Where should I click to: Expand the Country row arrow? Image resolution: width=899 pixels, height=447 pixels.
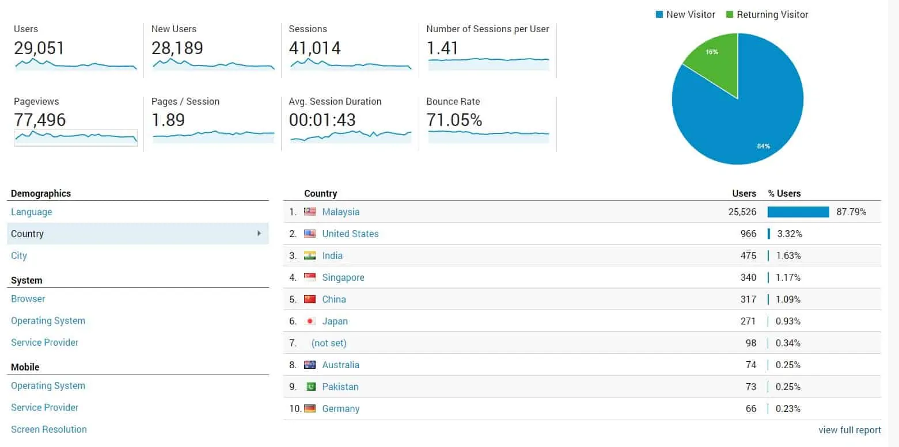click(x=259, y=233)
